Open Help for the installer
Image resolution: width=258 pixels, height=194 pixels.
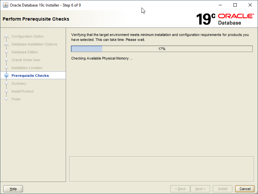pyautogui.click(x=13, y=189)
